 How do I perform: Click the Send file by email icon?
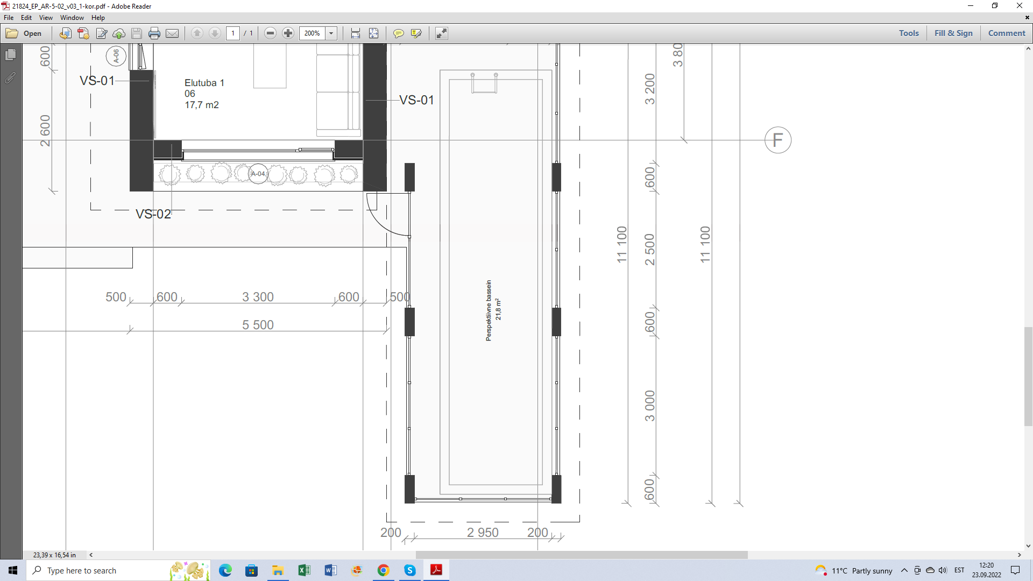[x=172, y=33]
